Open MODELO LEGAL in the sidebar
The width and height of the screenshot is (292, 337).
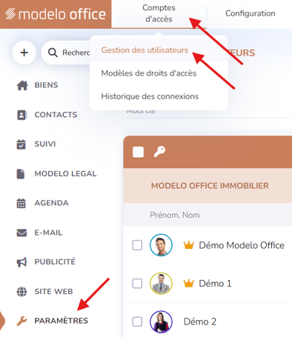pos(65,174)
